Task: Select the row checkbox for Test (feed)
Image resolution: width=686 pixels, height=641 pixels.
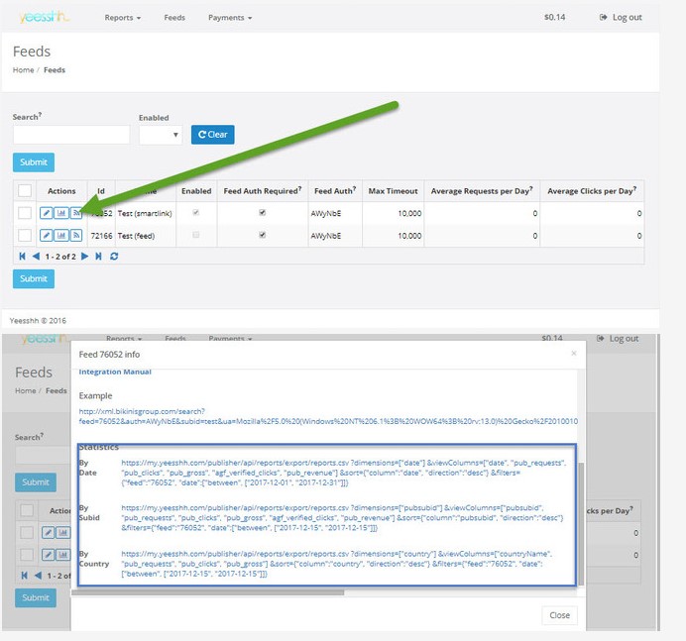Action: [x=25, y=235]
